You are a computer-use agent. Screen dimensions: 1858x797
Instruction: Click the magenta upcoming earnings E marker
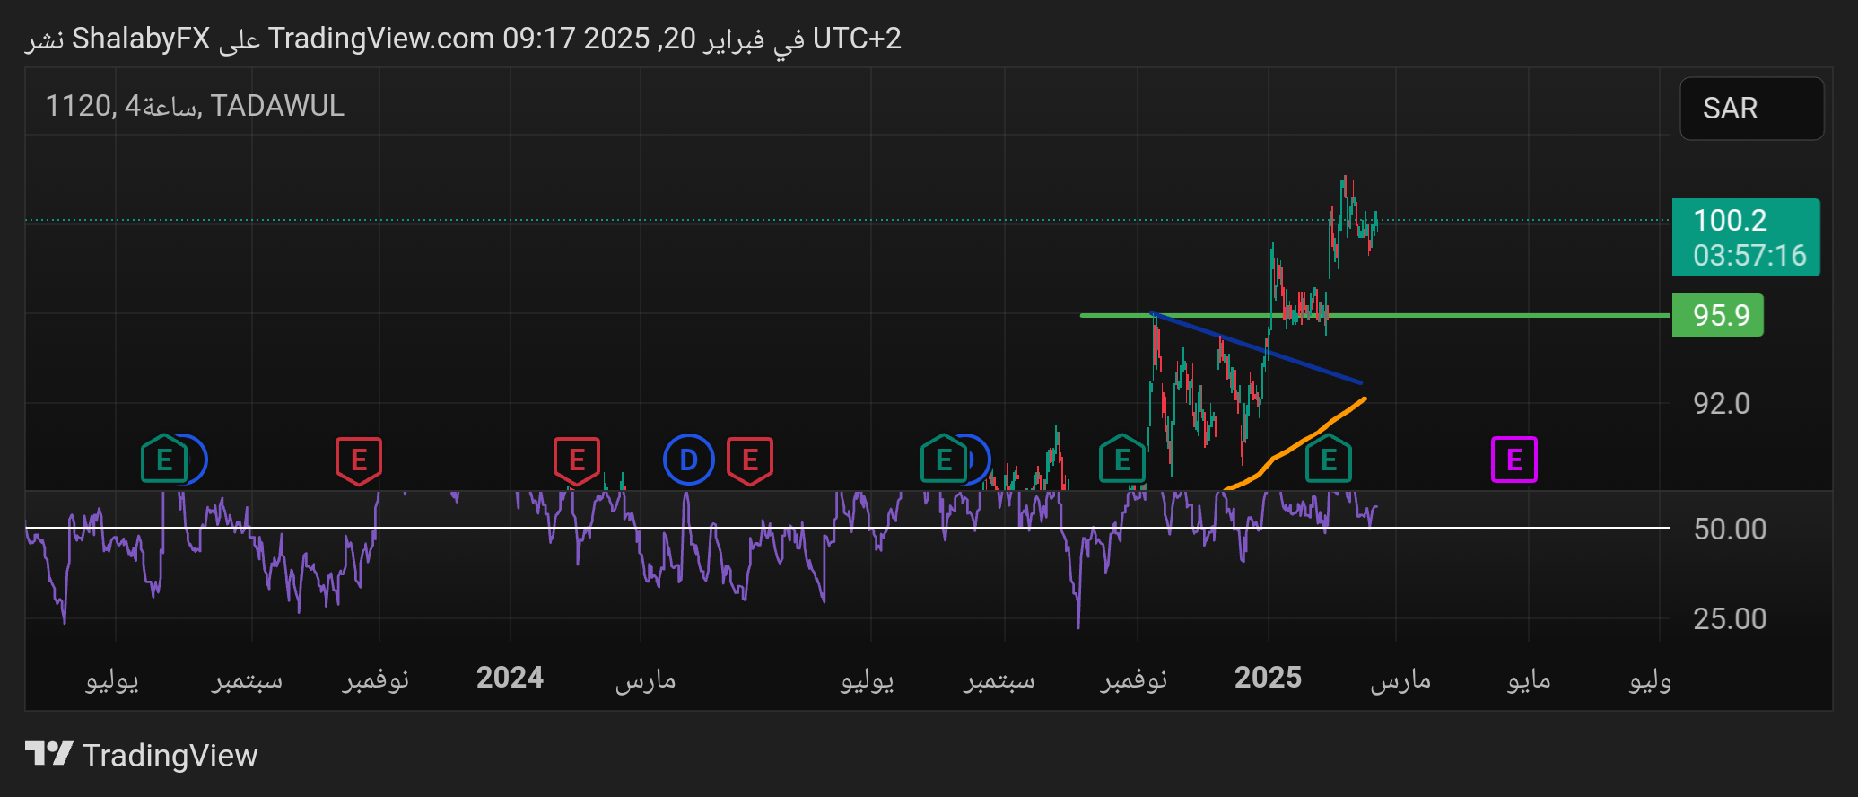[1513, 460]
